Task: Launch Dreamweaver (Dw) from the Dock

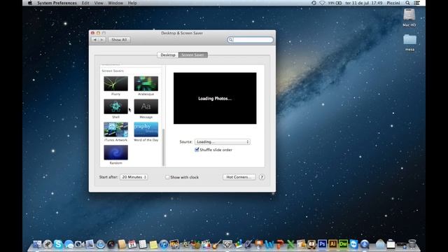Action: (344, 244)
